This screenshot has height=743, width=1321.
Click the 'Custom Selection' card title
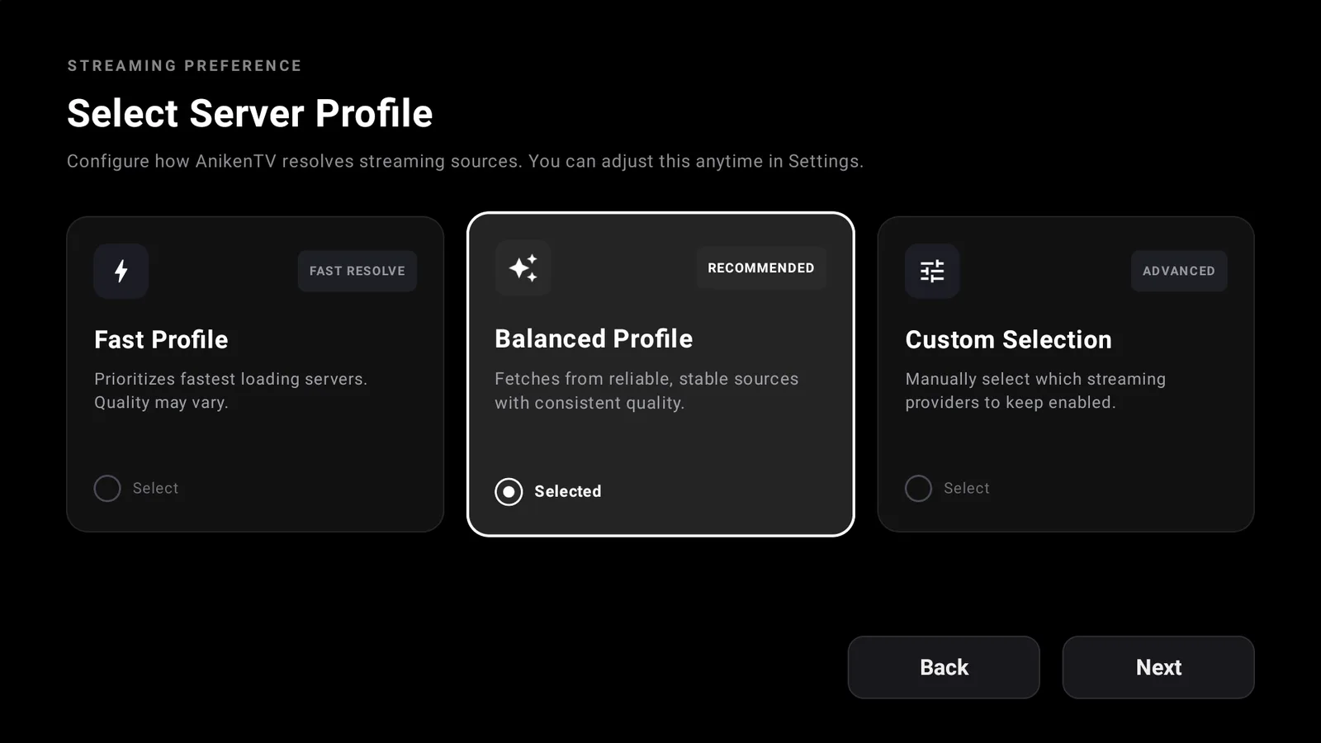click(x=1008, y=339)
